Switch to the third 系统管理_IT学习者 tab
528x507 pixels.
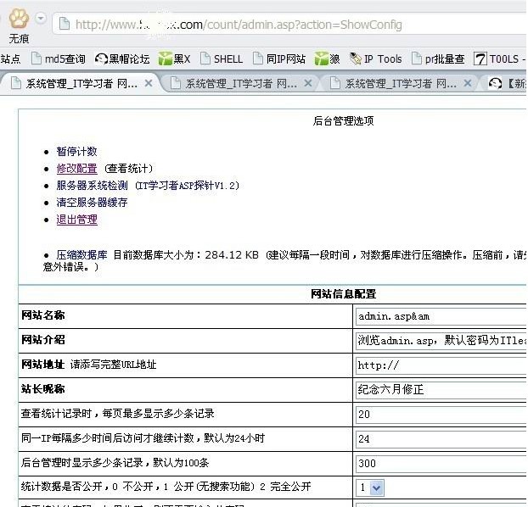[398, 83]
